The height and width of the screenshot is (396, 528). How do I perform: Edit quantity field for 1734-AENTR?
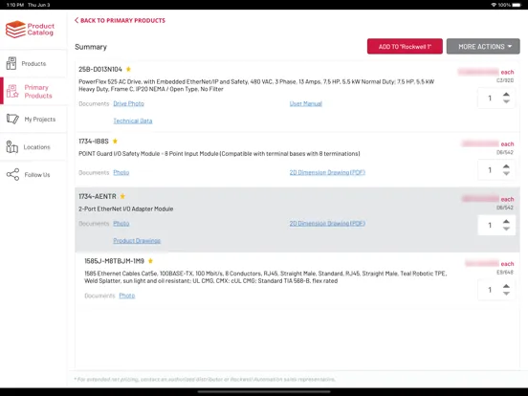pyautogui.click(x=490, y=226)
